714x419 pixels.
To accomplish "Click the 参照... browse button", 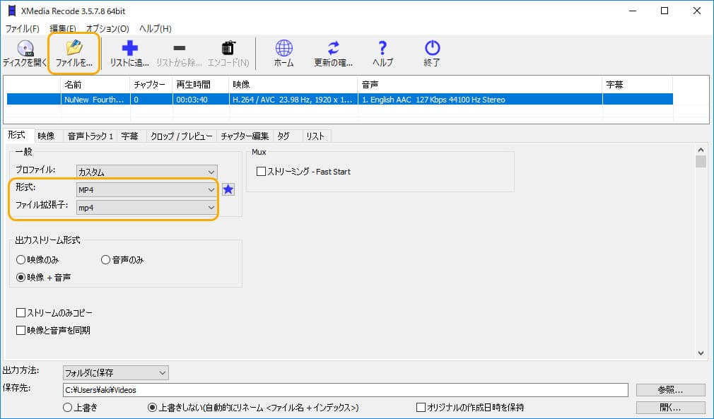I will coord(670,390).
